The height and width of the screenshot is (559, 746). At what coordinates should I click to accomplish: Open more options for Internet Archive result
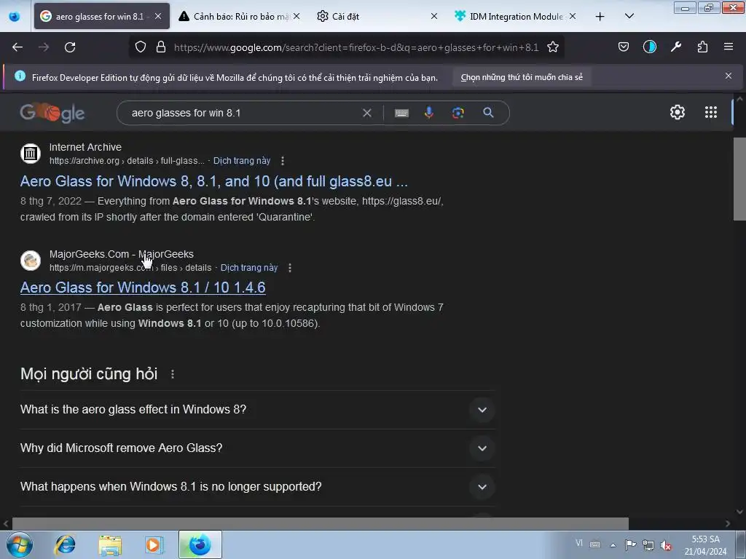283,161
